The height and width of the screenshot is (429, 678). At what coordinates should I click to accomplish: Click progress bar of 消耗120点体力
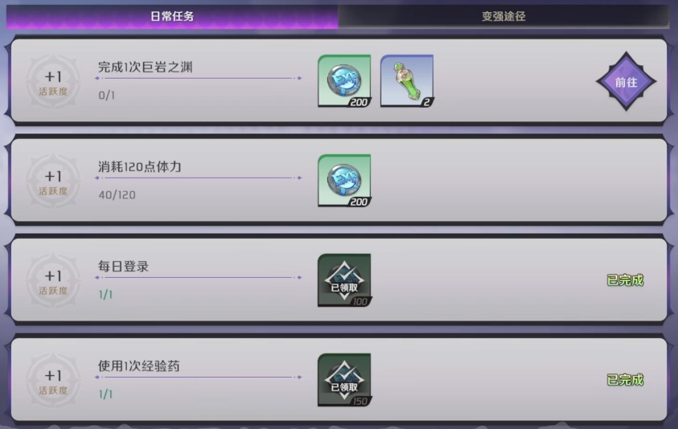click(199, 178)
